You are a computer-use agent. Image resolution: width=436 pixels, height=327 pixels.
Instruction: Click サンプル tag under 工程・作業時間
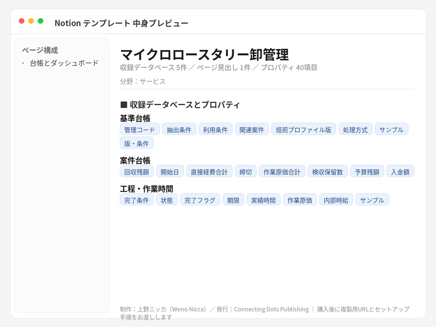tap(372, 200)
